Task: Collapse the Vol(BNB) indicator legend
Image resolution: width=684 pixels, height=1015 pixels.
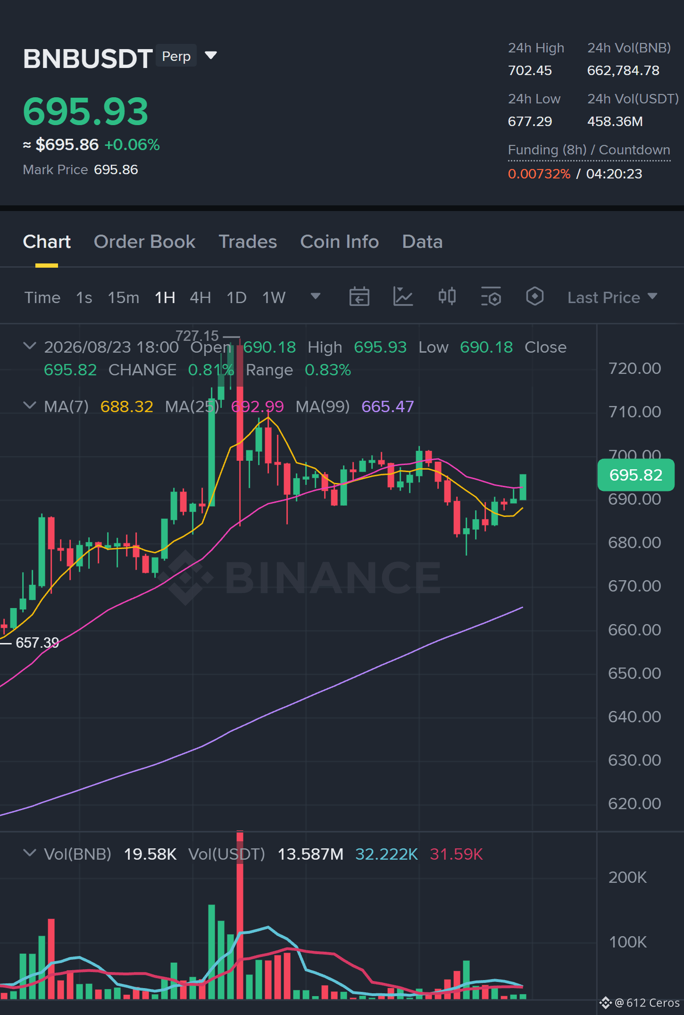Action: point(29,853)
